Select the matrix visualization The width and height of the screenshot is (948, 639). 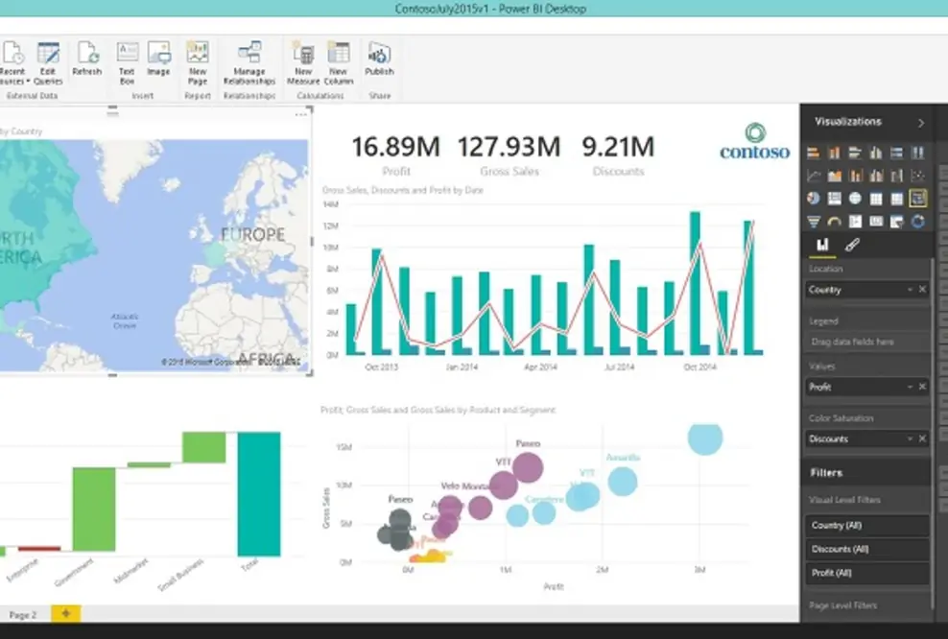(x=896, y=199)
